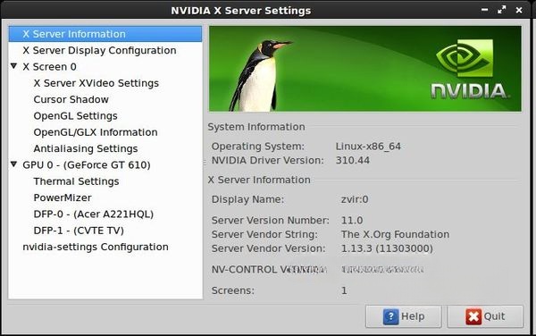Open X Server Display Configuration
Viewport: 536px width, 336px height.
point(99,51)
